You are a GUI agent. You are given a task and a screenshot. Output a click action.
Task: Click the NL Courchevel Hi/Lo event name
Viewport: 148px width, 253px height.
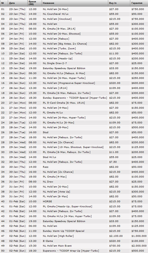point(56,14)
